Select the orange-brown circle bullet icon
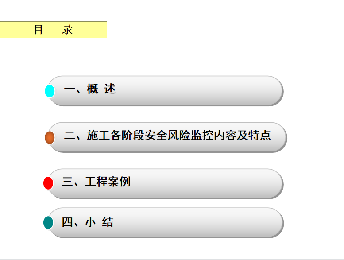 click(x=50, y=138)
